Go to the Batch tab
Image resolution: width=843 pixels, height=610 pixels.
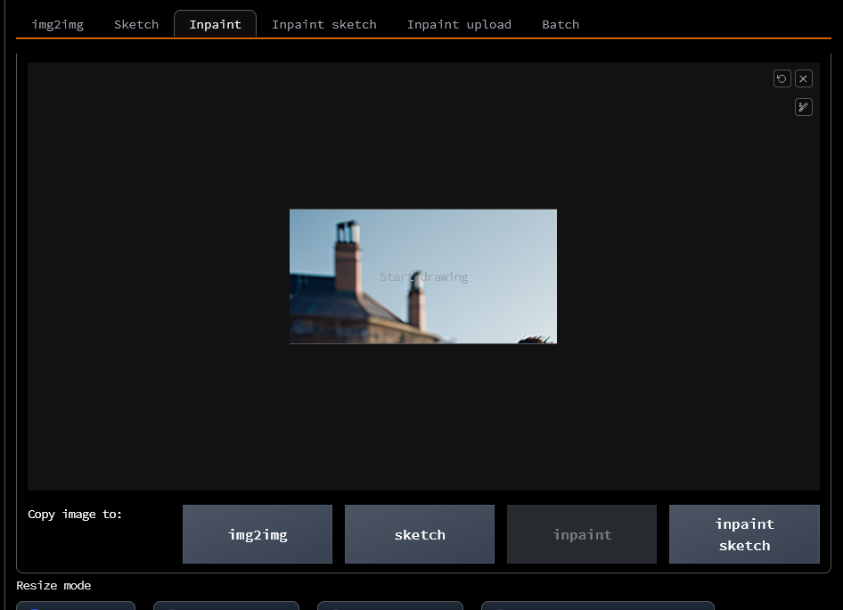[561, 24]
